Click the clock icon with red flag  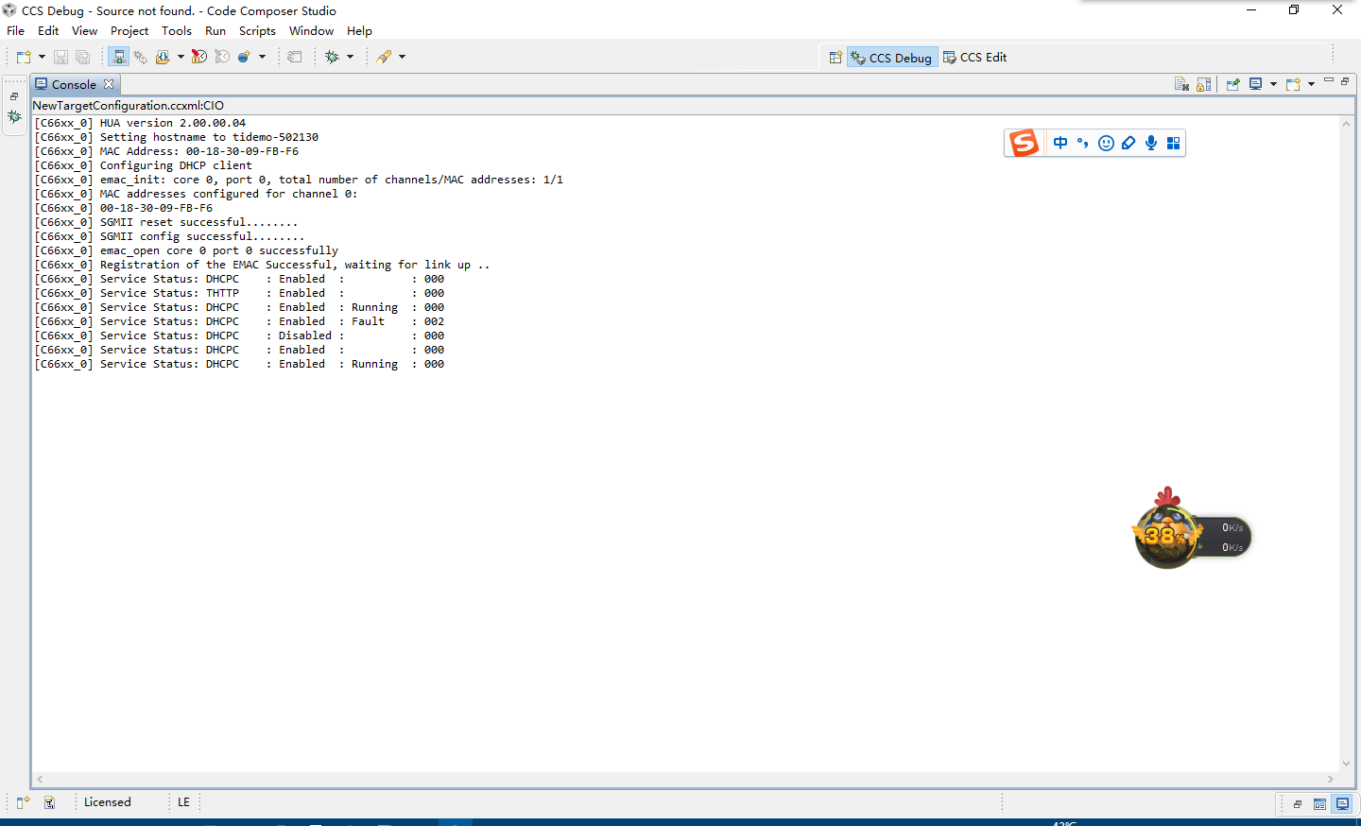(x=199, y=57)
